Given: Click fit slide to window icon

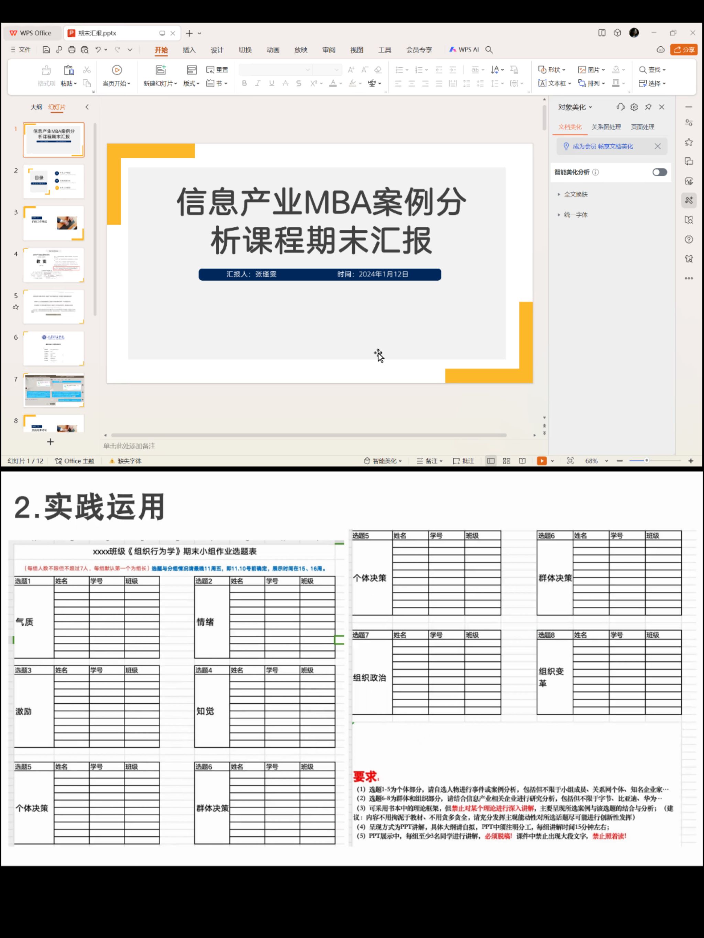Looking at the screenshot, I should [570, 461].
